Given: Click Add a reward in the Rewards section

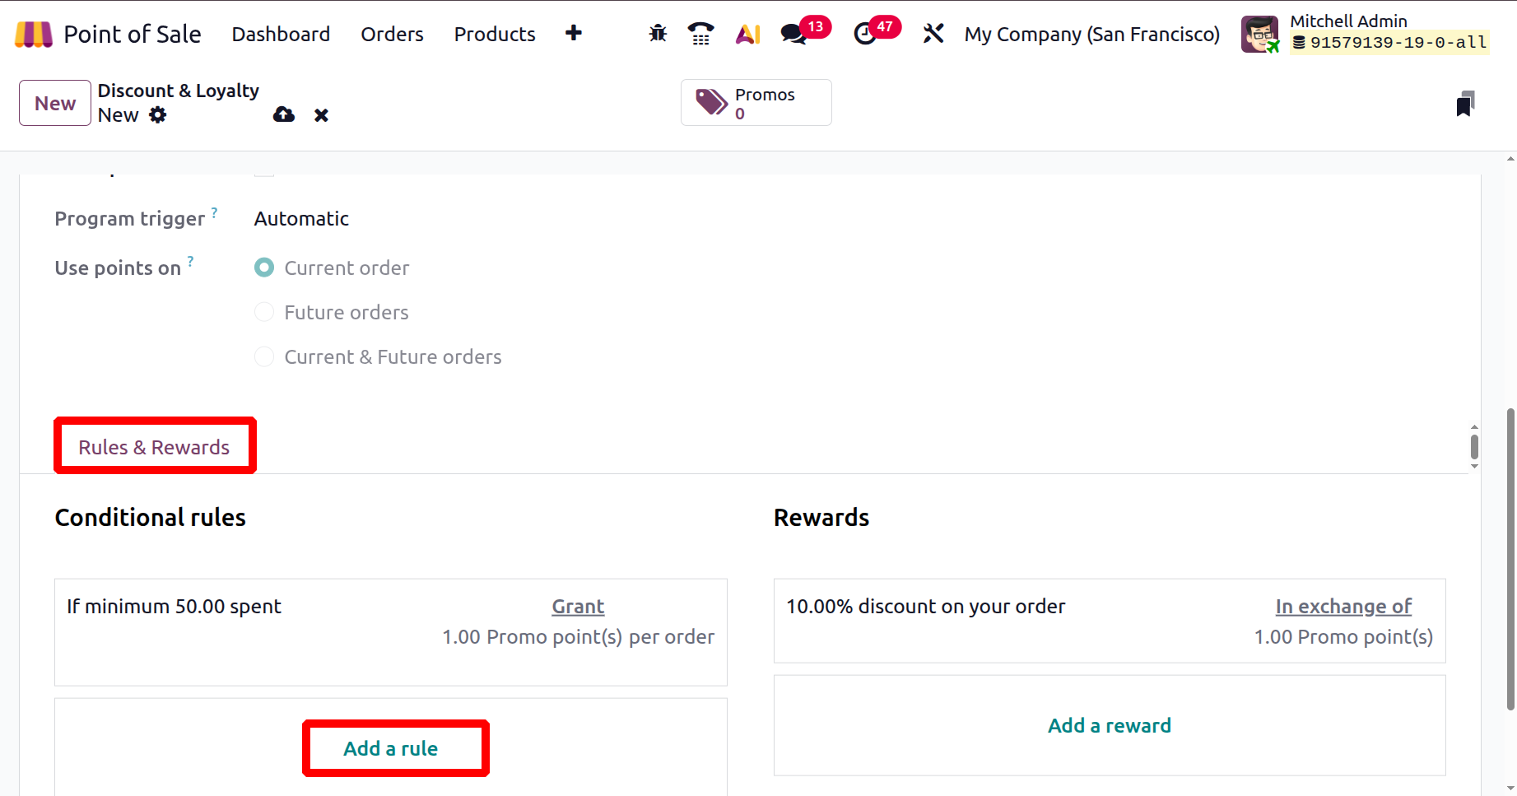Looking at the screenshot, I should (x=1109, y=725).
